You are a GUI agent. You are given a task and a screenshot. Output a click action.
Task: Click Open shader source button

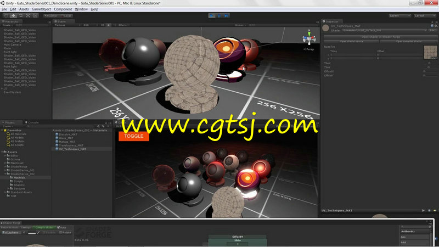[351, 41]
